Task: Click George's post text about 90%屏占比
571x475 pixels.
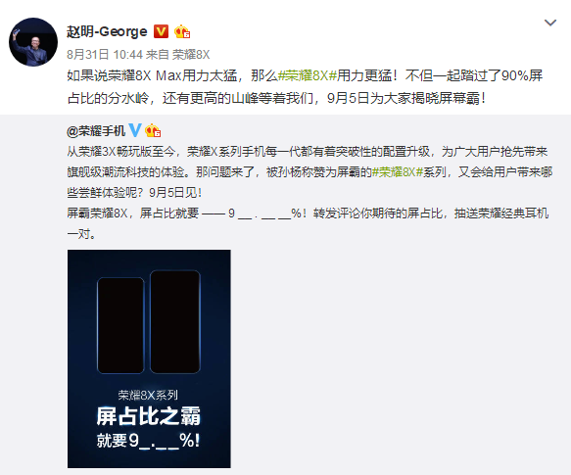Action: [x=305, y=87]
